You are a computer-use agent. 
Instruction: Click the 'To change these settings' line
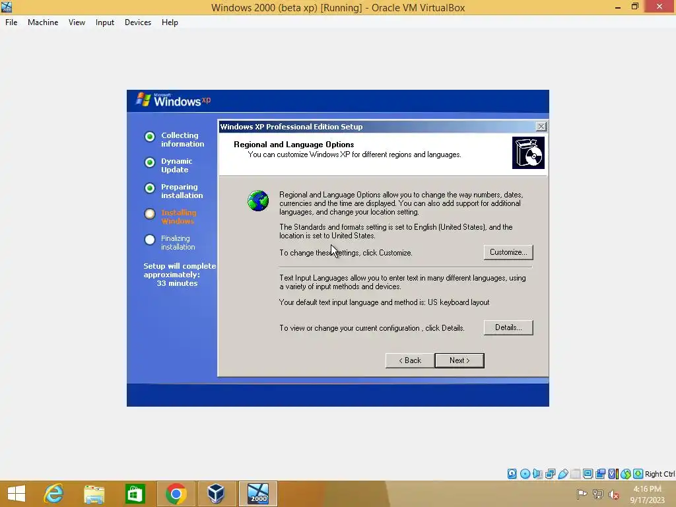tap(346, 253)
